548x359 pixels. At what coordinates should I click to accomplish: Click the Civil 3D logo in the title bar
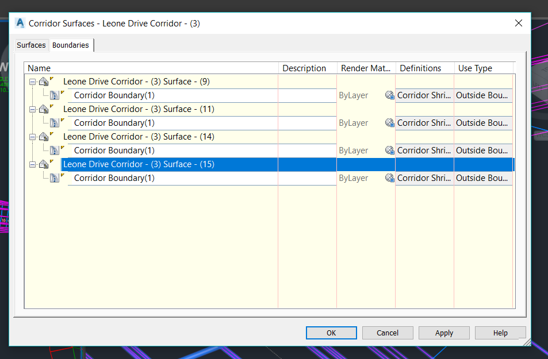[x=19, y=23]
